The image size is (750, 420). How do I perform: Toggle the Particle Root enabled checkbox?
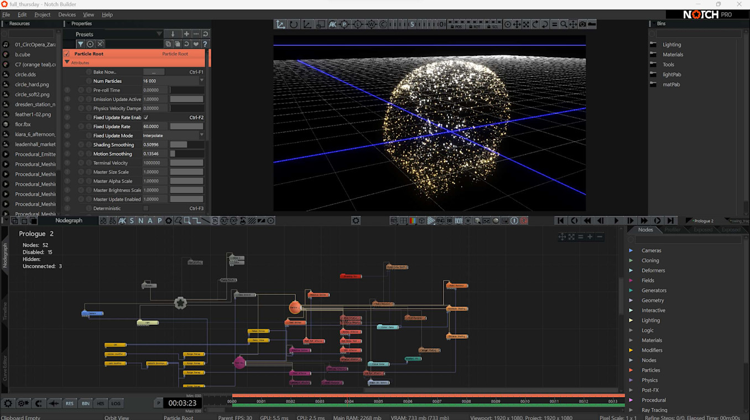[67, 54]
